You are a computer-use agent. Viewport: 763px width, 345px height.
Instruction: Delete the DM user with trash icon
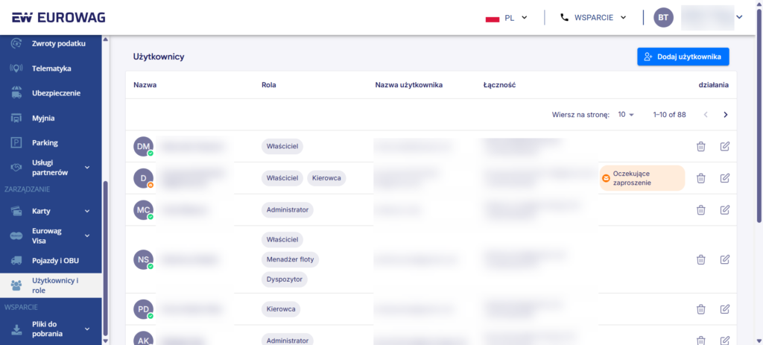tap(700, 147)
